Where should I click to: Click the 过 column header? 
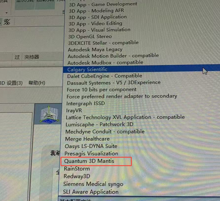17,57
